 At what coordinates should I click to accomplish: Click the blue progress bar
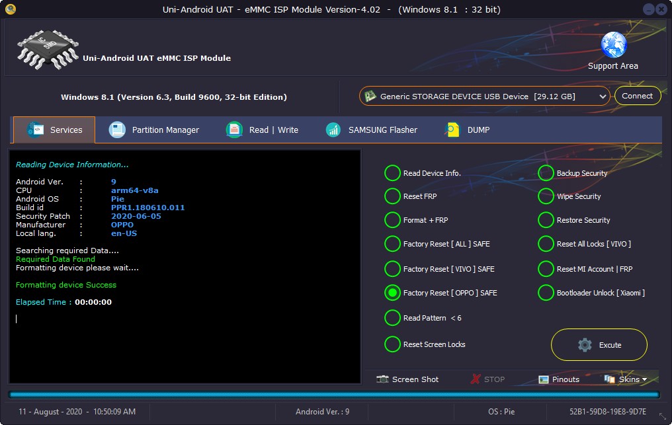[x=334, y=395]
